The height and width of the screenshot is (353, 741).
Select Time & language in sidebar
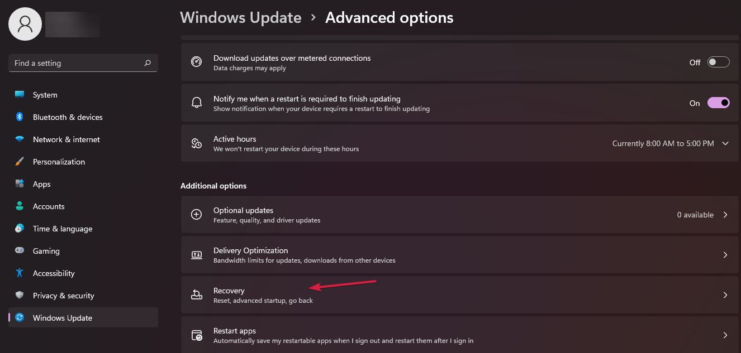pos(63,229)
